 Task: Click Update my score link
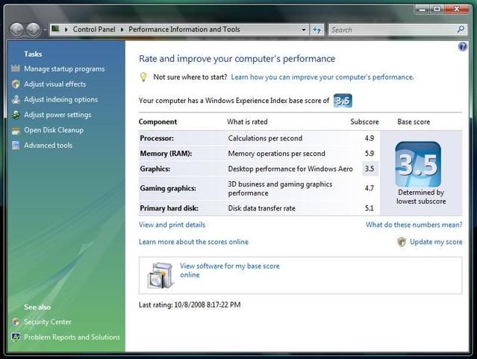(x=436, y=242)
